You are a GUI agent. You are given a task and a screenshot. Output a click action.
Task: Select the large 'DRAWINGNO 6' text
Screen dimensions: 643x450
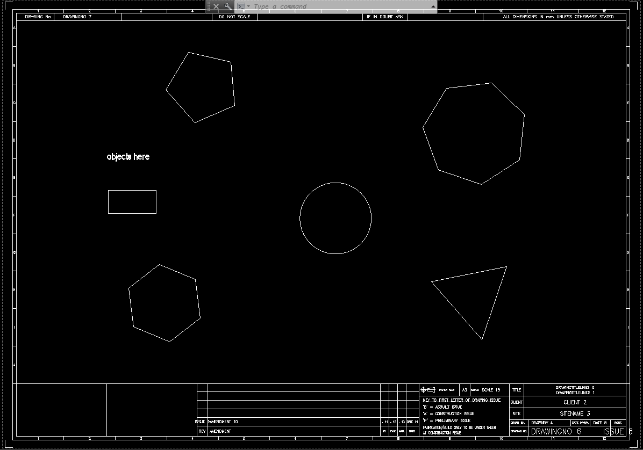pyautogui.click(x=556, y=432)
